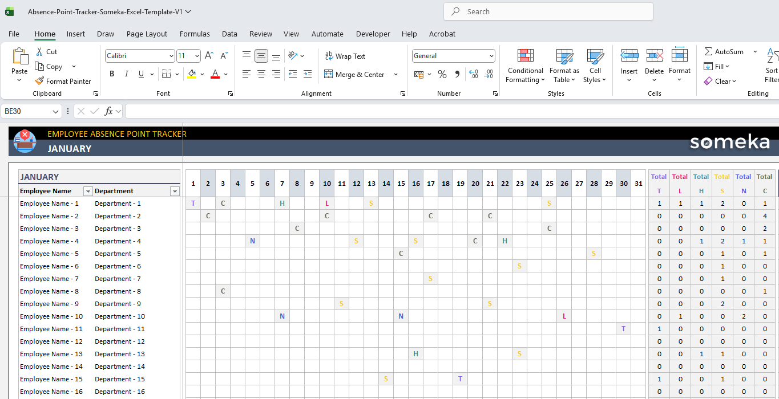The image size is (779, 399).
Task: Toggle Italic text formatting
Action: [126, 74]
